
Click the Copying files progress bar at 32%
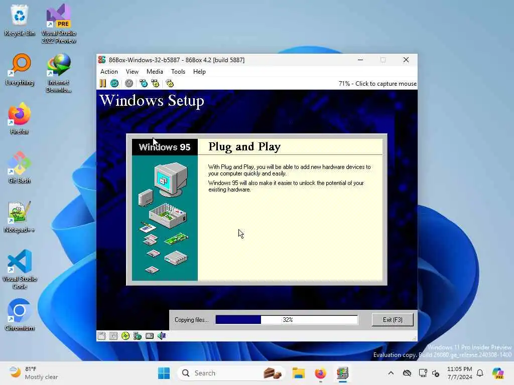(287, 319)
